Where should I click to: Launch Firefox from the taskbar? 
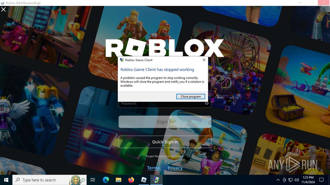coord(131,180)
